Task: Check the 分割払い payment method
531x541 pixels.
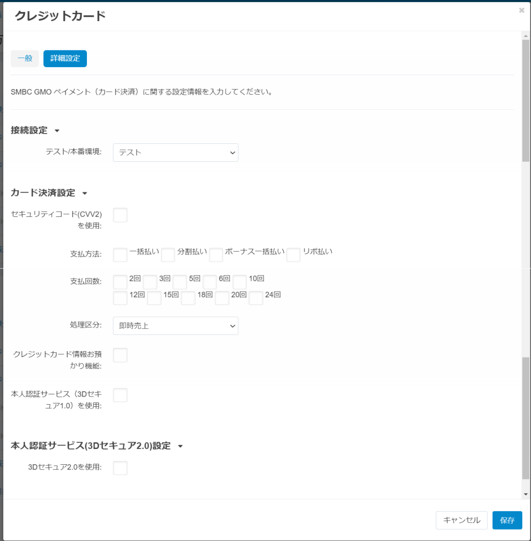Action: point(168,255)
